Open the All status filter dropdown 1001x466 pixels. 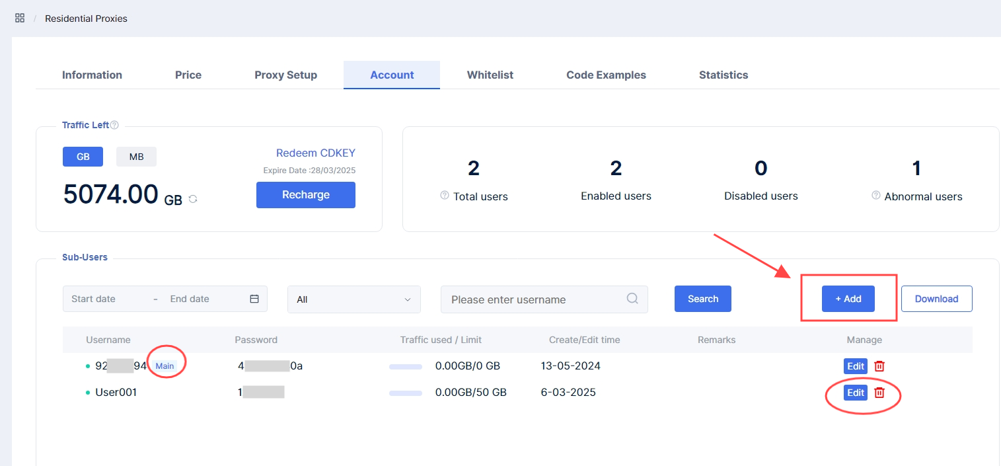click(354, 299)
